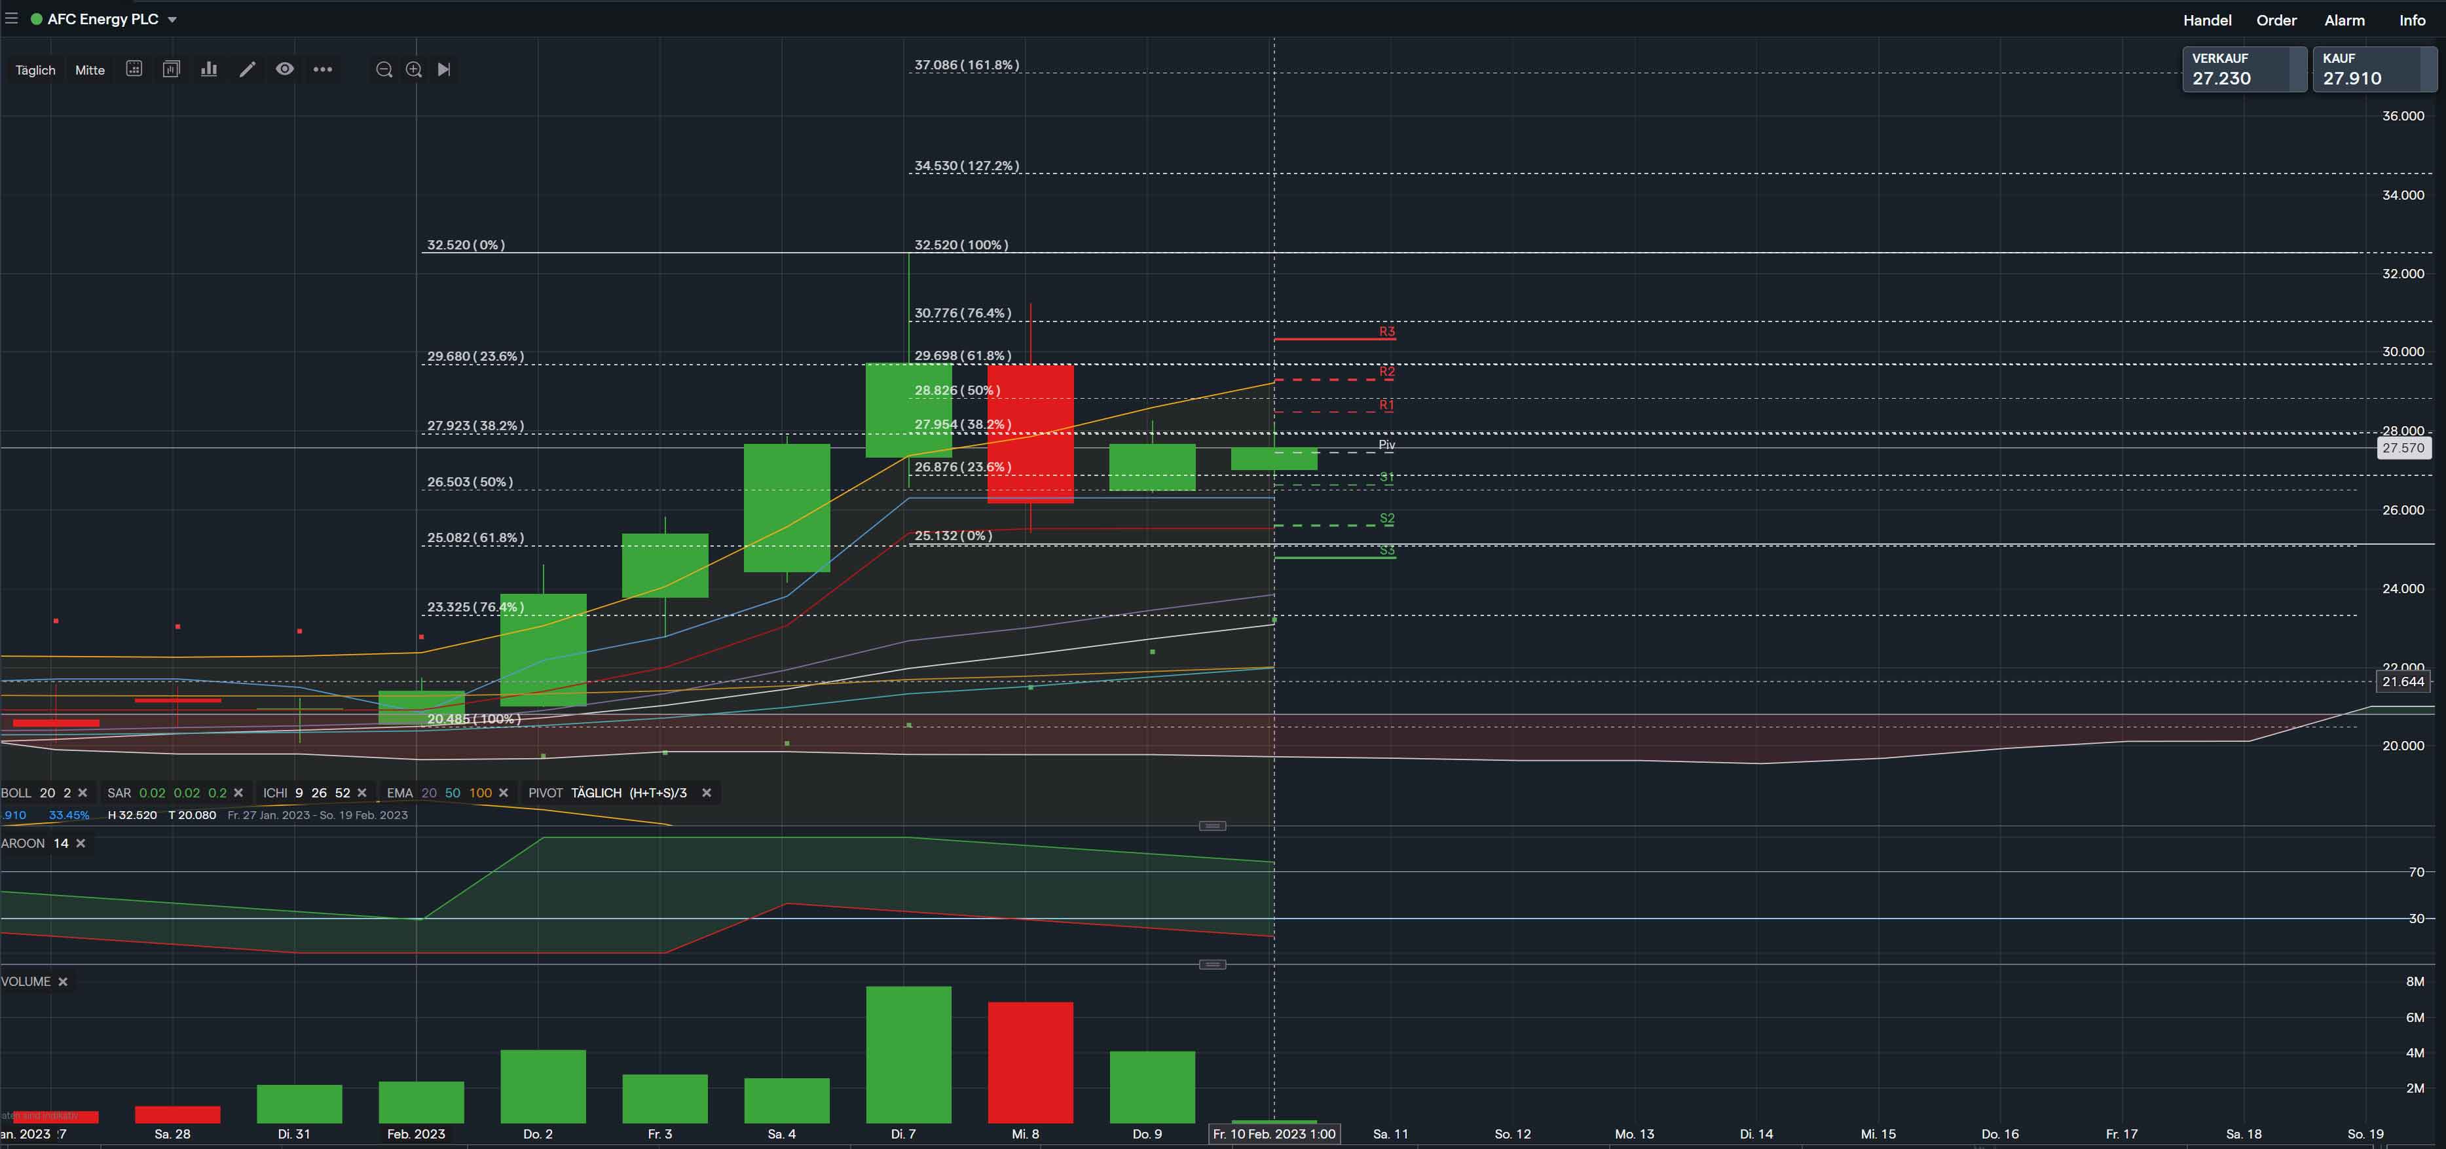Screen dimensions: 2446x1149
Task: Remove the BOLL indicator
Action: 83,793
